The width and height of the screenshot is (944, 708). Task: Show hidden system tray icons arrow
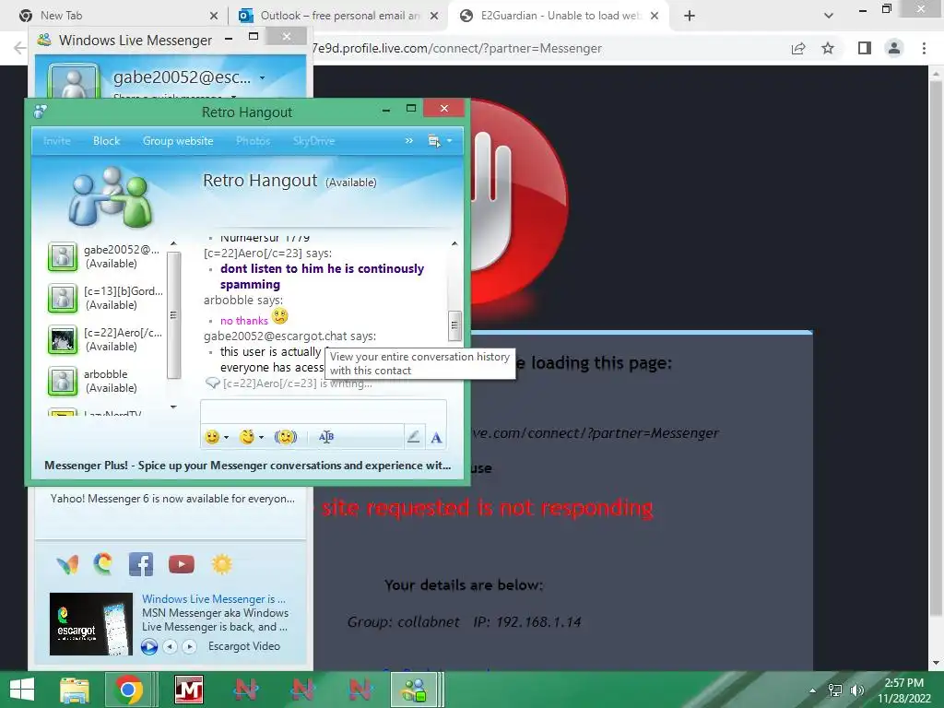813,690
